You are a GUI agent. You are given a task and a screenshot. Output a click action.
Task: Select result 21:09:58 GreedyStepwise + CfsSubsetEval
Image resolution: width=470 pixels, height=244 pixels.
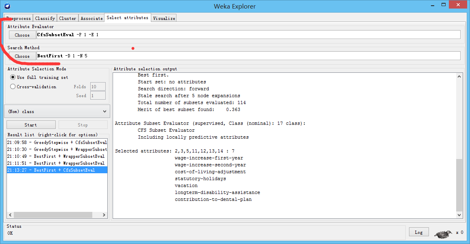click(x=57, y=142)
